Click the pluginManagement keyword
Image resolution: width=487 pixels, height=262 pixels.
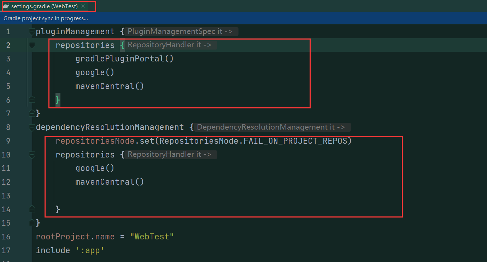tap(75, 31)
